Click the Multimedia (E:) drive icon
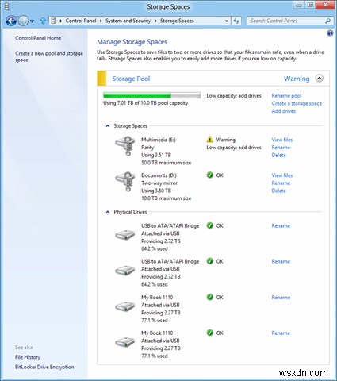 (x=125, y=146)
